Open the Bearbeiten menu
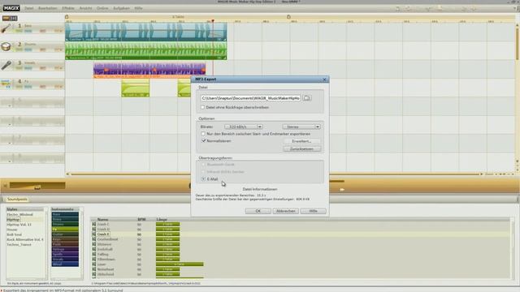 coord(48,8)
